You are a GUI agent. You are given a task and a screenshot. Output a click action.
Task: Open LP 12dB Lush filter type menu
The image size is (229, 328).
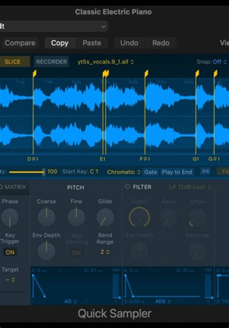coord(190,187)
